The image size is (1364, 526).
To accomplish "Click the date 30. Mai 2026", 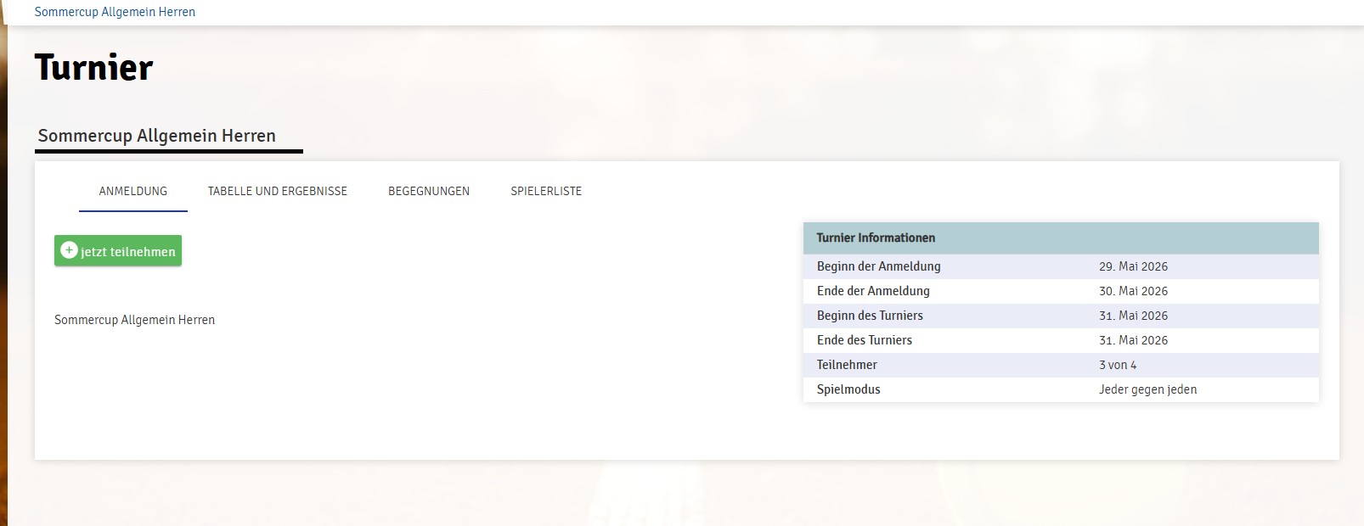I will pos(1133,291).
